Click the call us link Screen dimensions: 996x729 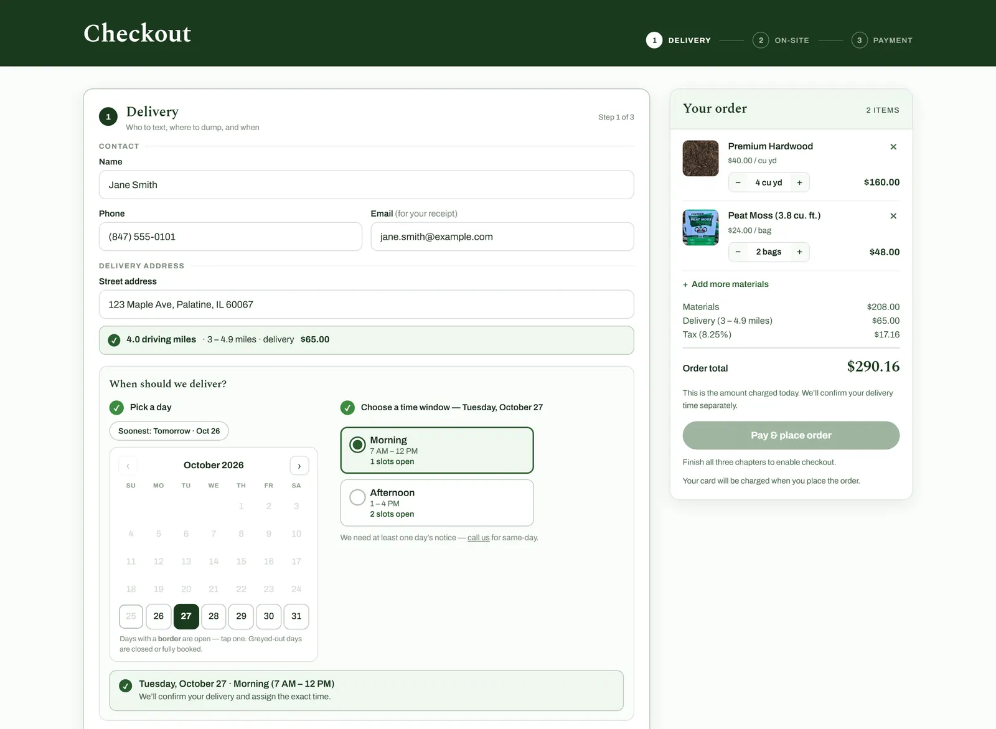pyautogui.click(x=479, y=538)
